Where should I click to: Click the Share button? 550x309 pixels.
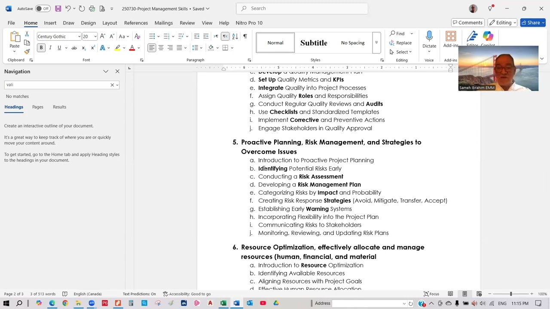(x=533, y=23)
